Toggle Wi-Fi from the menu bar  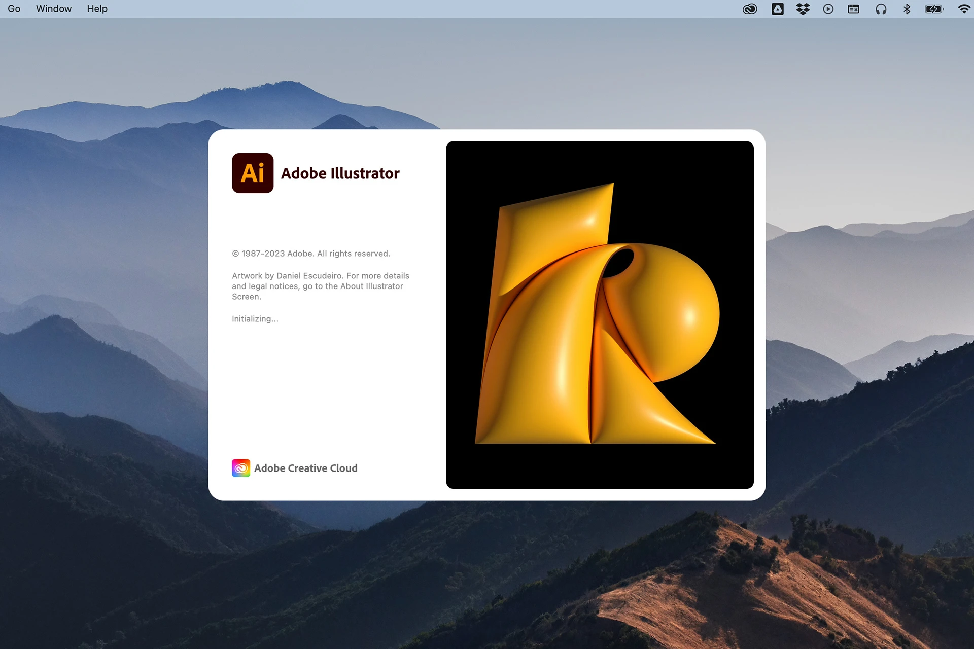pos(964,9)
